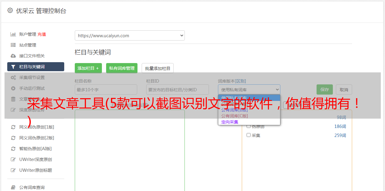Open 接口文件相关 sidebar menu
Viewport: 385px width, 191px height.
(32, 56)
